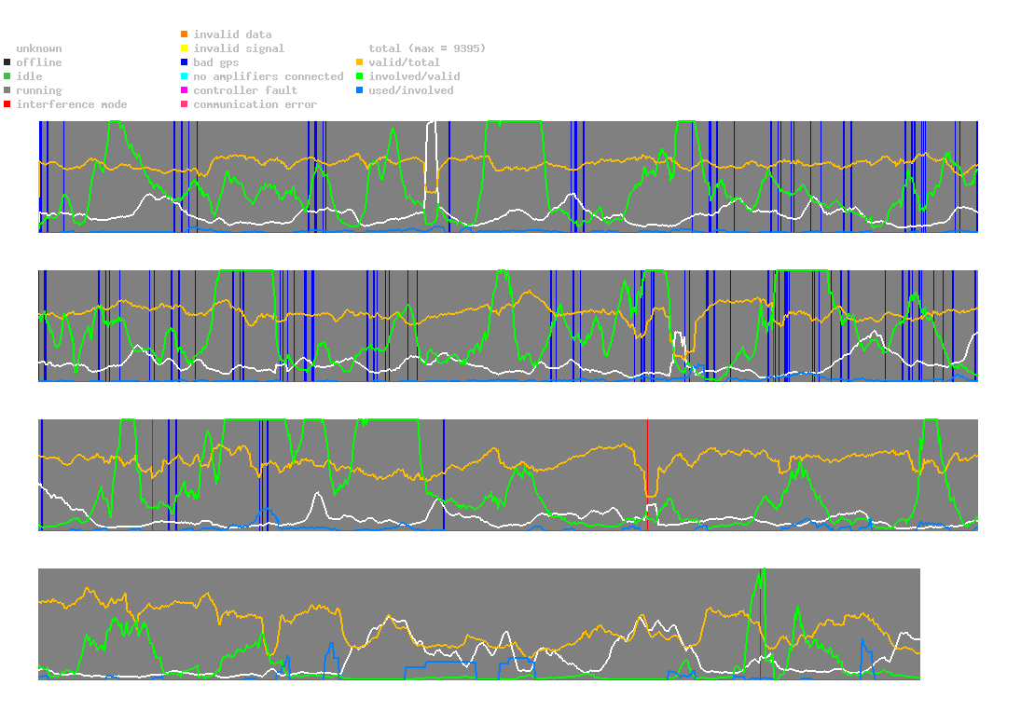Select the yellow invalid signal swatch
The width and height of the screenshot is (1021, 712).
(185, 48)
